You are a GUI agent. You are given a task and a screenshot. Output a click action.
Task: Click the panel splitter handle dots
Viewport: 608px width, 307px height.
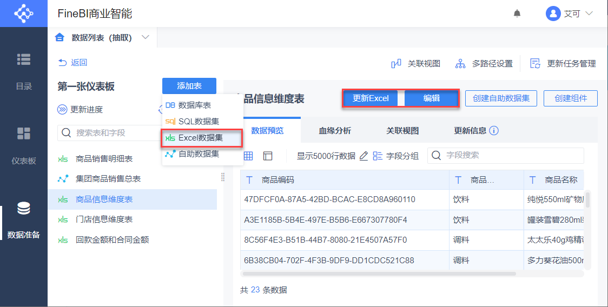point(222,177)
